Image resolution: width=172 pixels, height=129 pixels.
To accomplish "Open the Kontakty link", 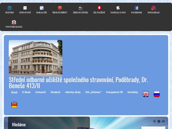I will coord(133,92).
